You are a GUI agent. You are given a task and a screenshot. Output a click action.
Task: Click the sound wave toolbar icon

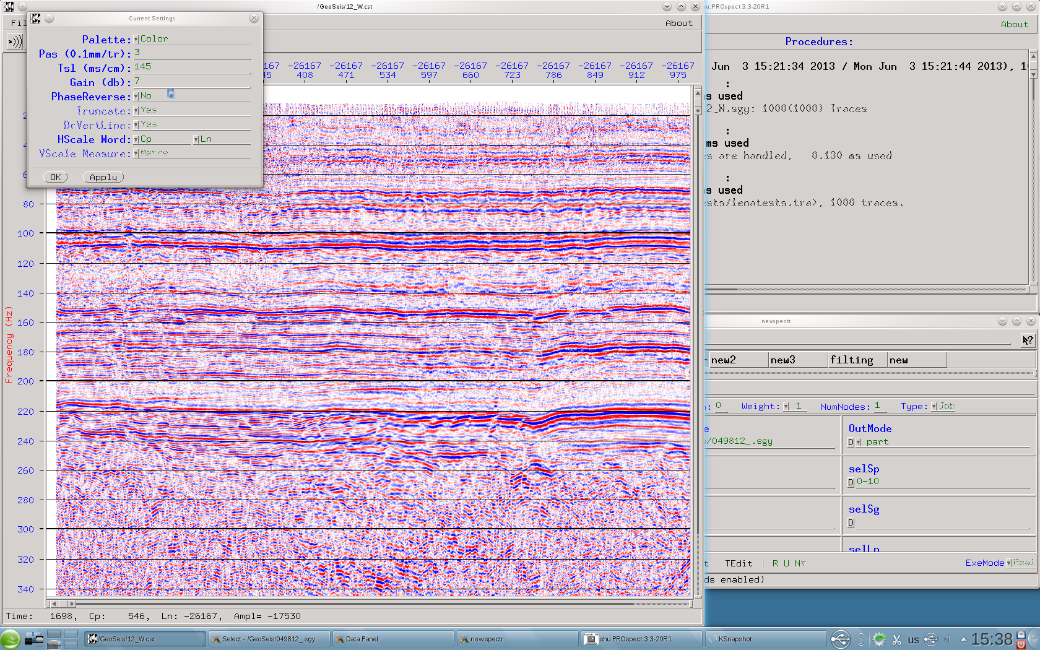[x=15, y=41]
